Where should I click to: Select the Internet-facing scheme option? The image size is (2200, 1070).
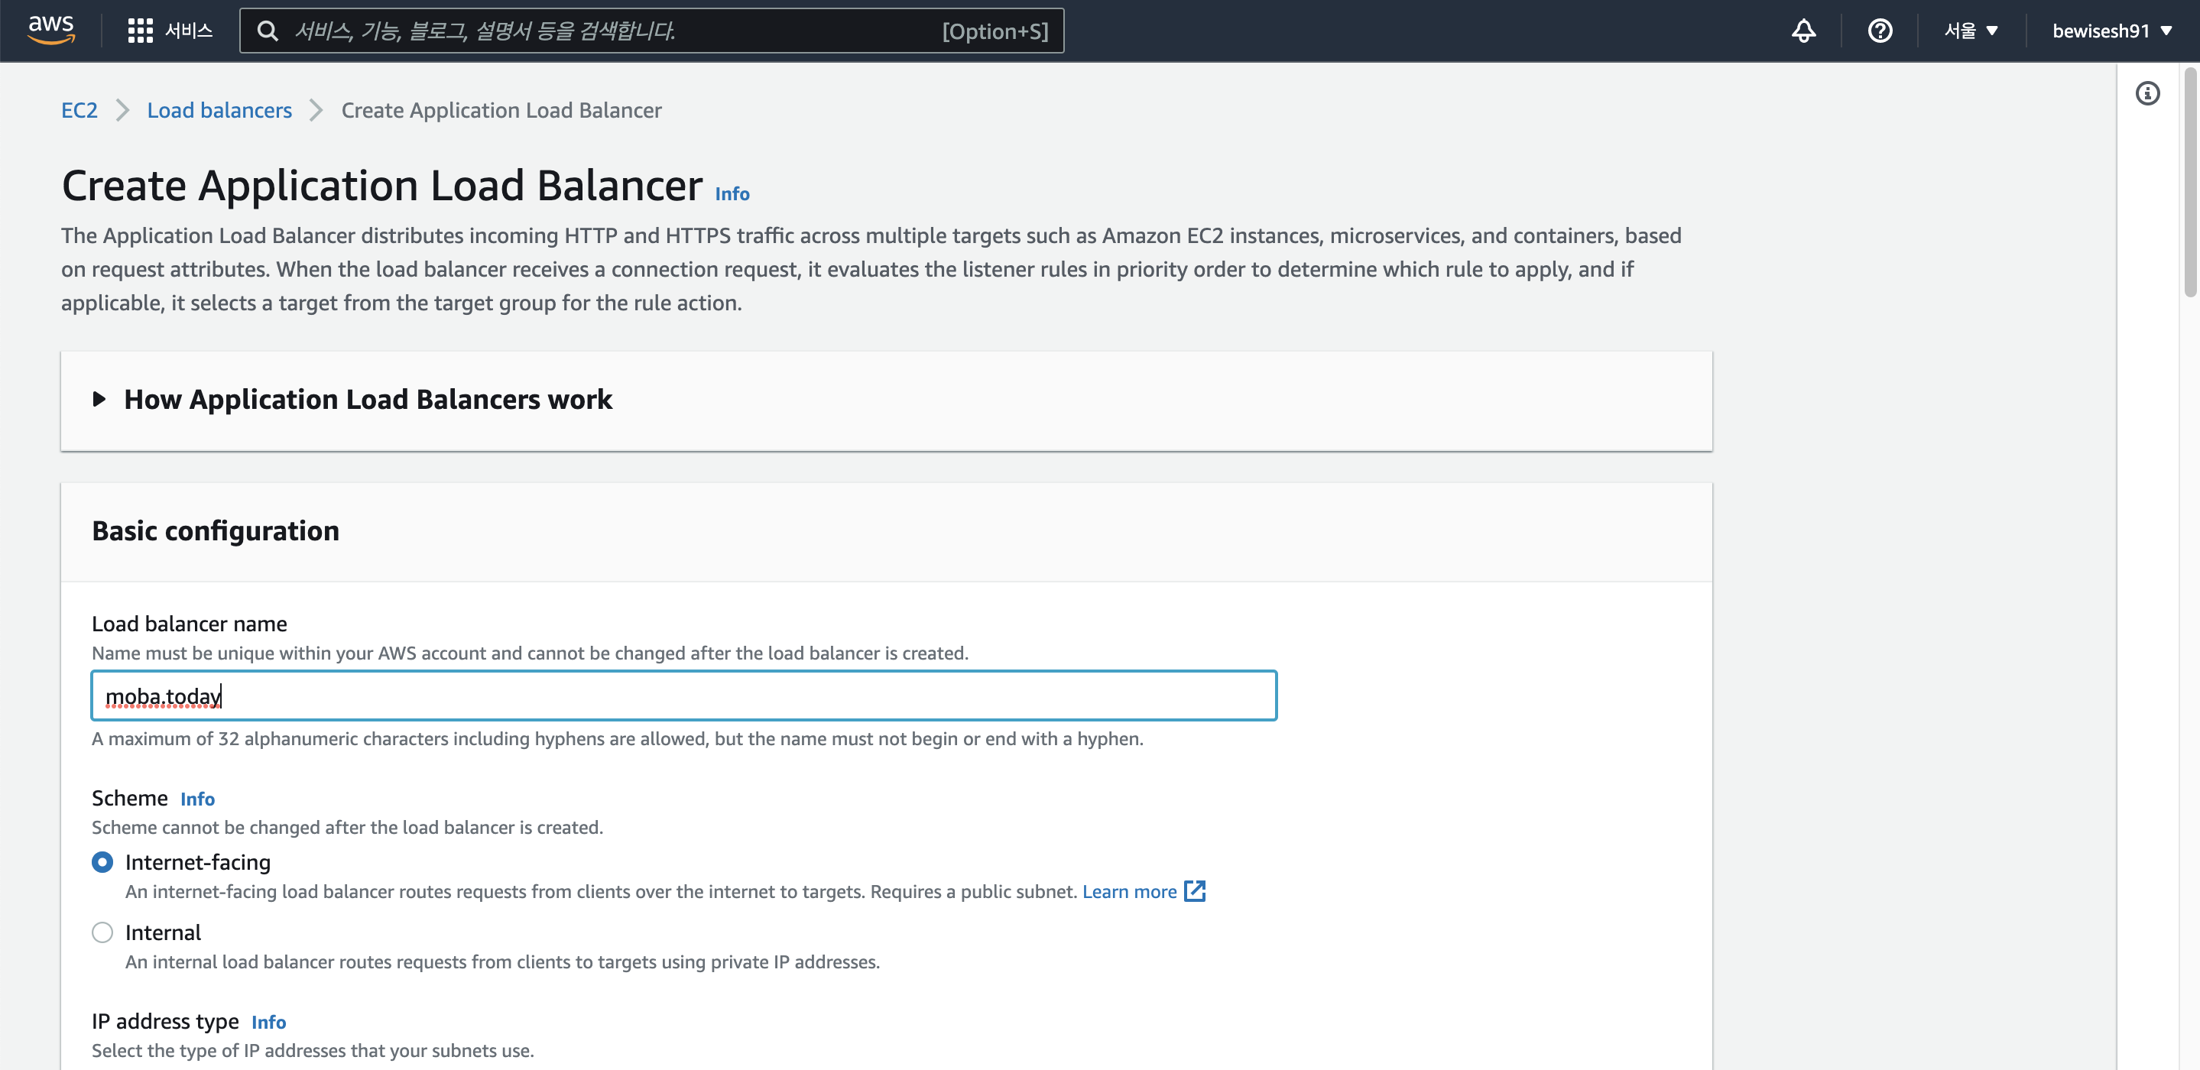(102, 861)
